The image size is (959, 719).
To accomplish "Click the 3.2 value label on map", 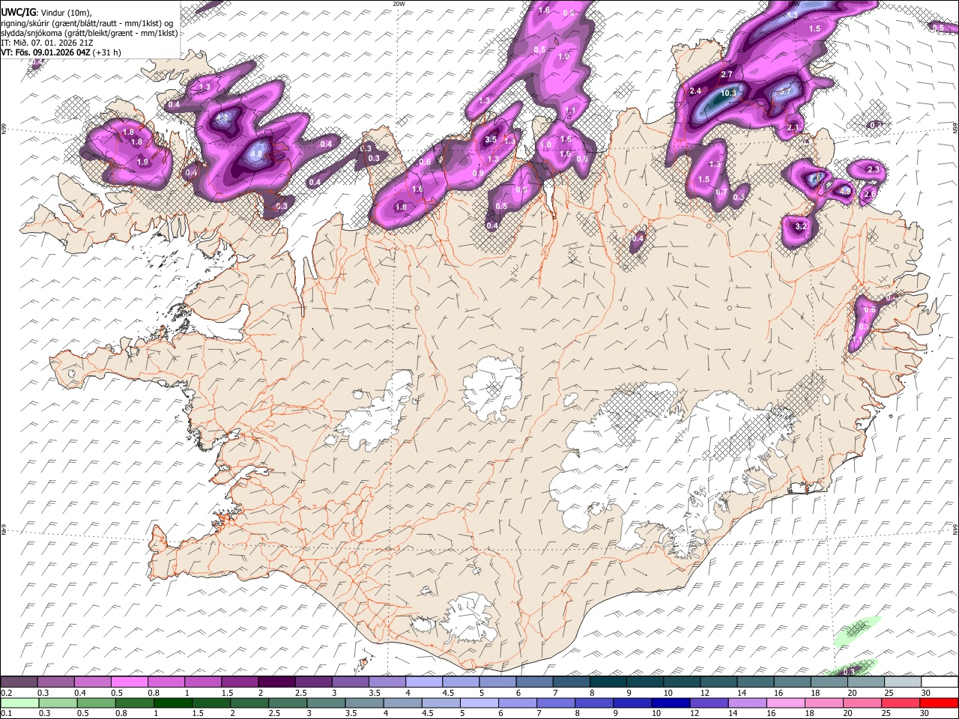I will [800, 226].
